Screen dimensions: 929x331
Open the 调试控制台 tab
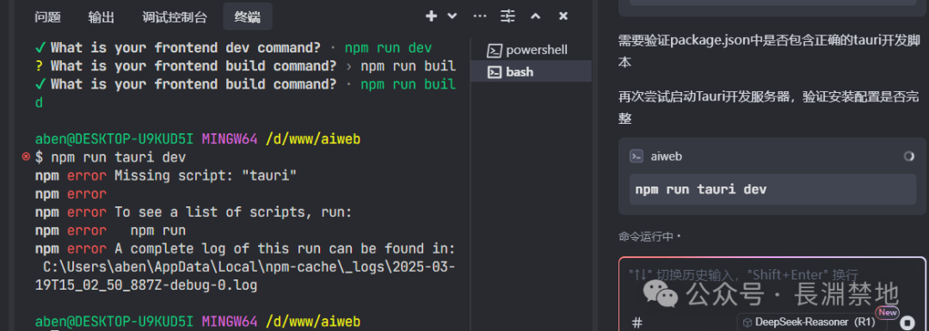click(175, 17)
